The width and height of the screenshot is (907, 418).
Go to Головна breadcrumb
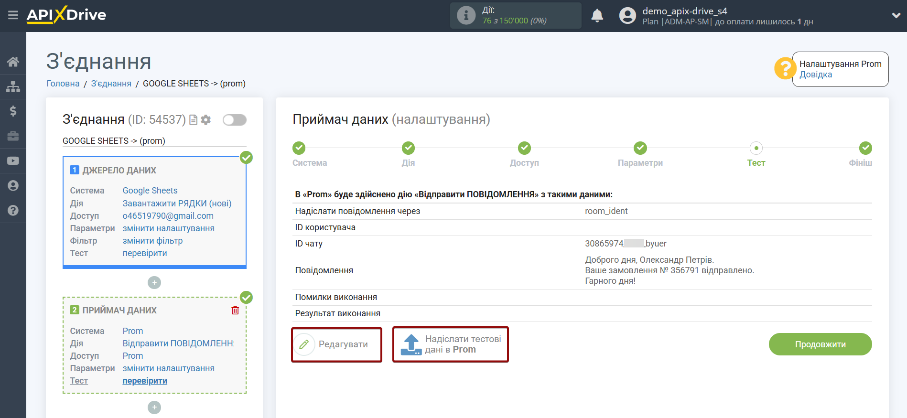tap(63, 84)
